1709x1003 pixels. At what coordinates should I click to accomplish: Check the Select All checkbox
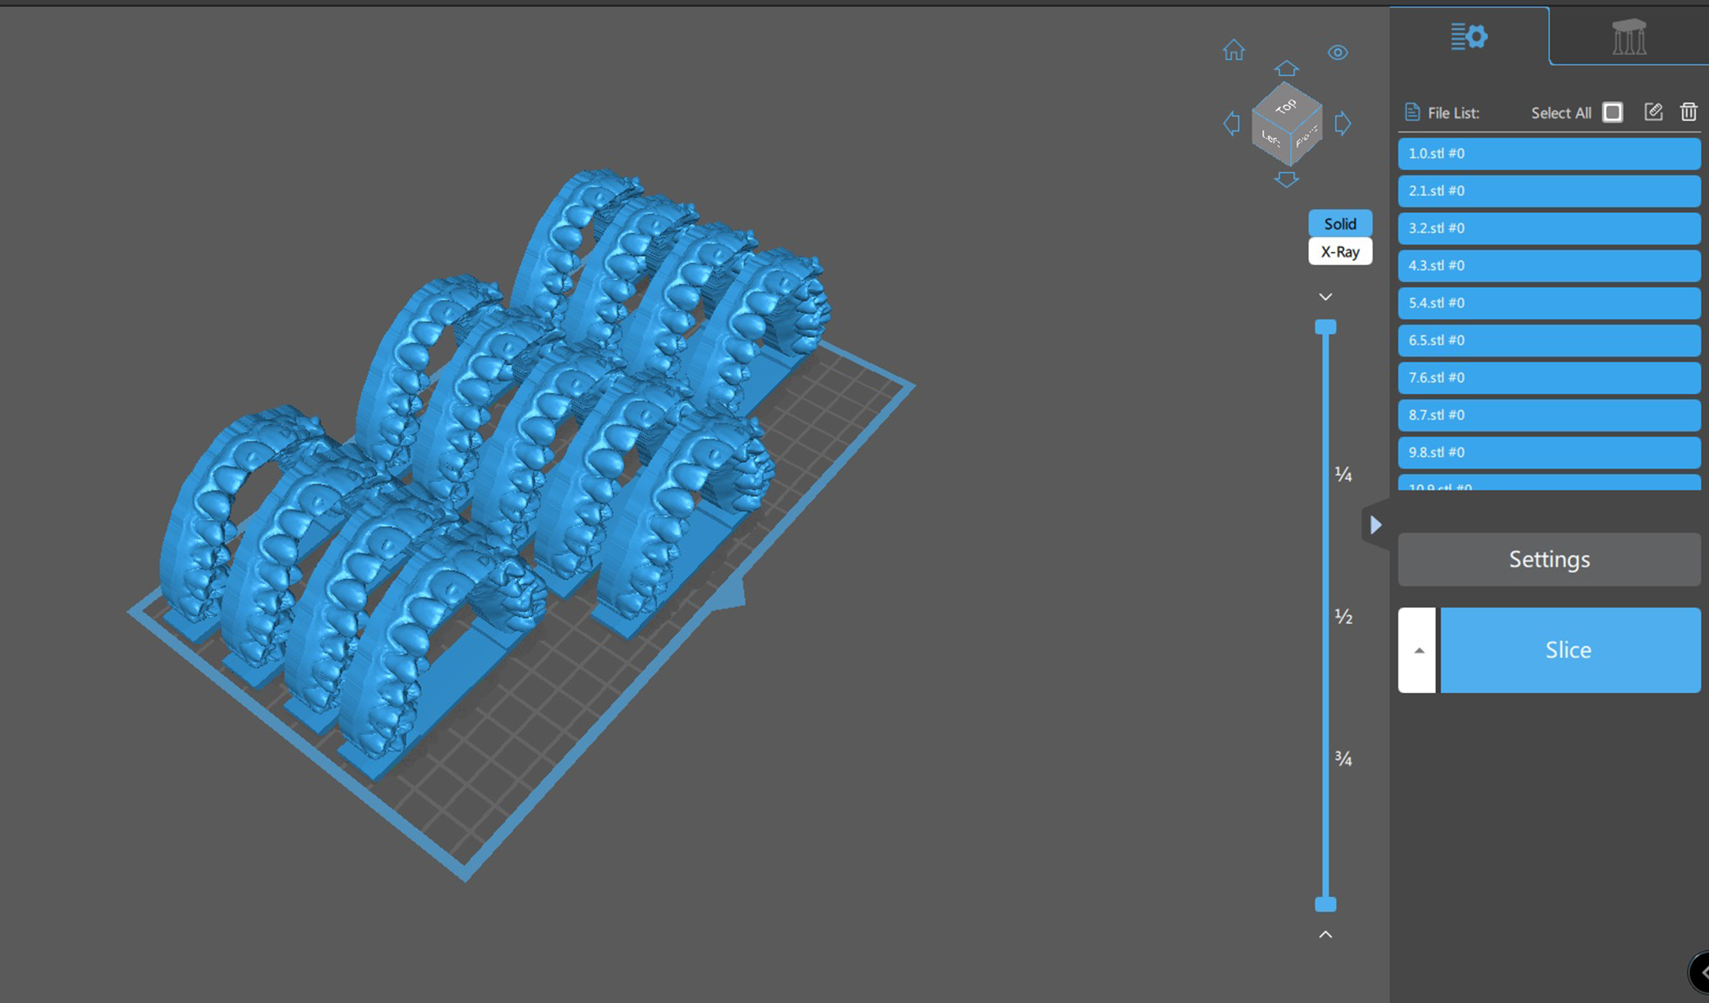point(1612,112)
